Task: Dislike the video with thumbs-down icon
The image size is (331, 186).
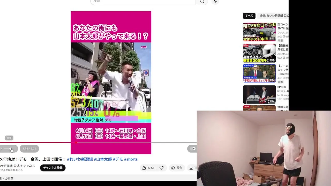Action: (x=162, y=168)
